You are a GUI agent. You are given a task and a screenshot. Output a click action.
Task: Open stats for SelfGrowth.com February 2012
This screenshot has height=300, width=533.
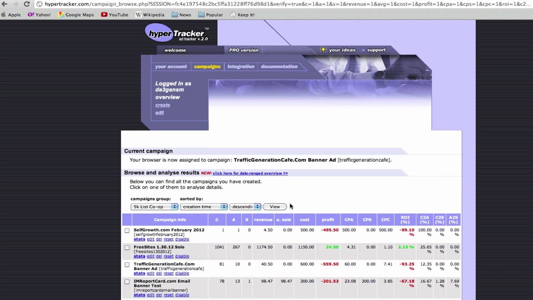pos(139,239)
